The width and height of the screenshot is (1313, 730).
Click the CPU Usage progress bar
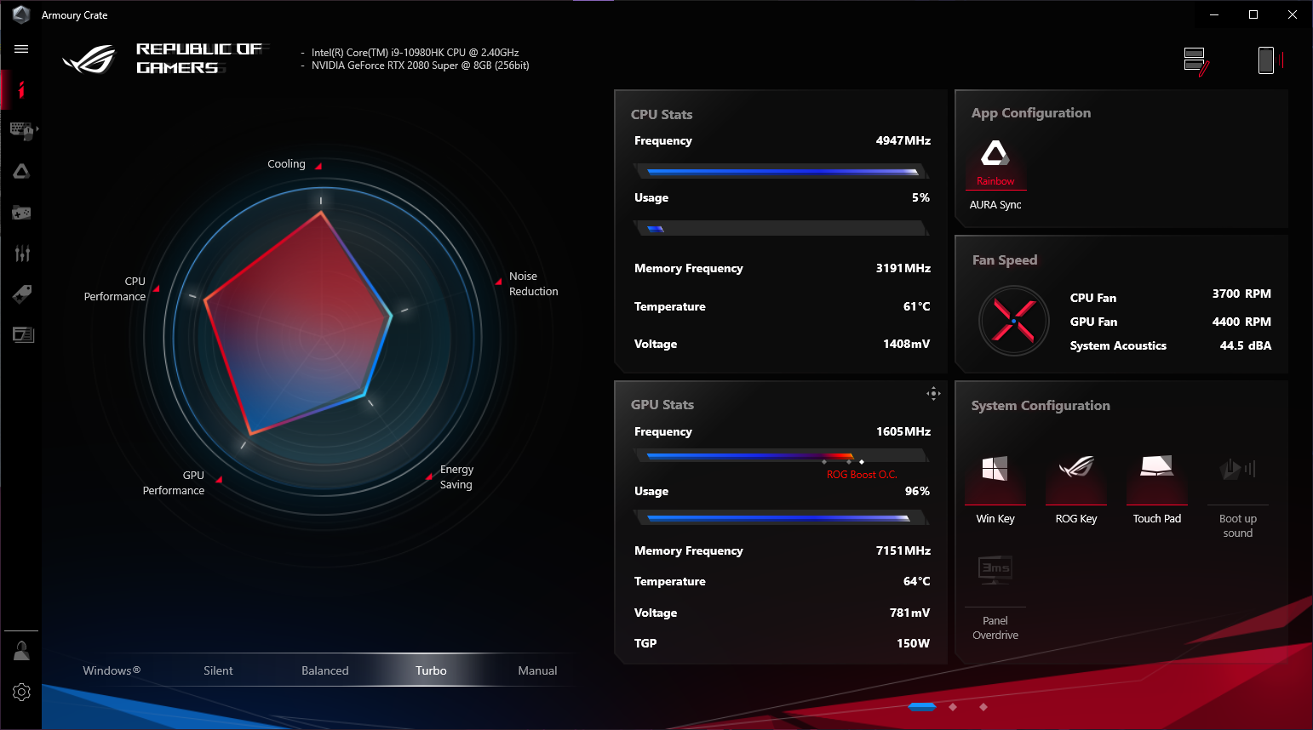782,228
